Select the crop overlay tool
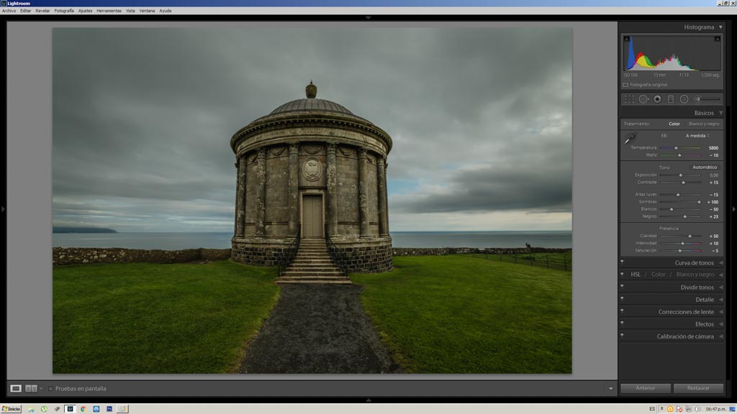 pyautogui.click(x=629, y=99)
